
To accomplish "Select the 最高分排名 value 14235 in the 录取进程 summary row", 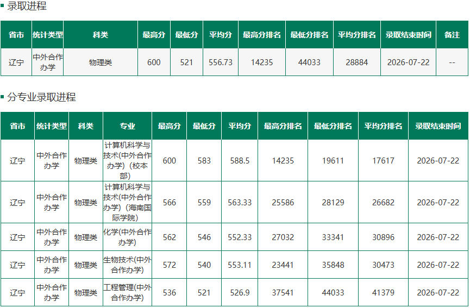I will point(262,62).
